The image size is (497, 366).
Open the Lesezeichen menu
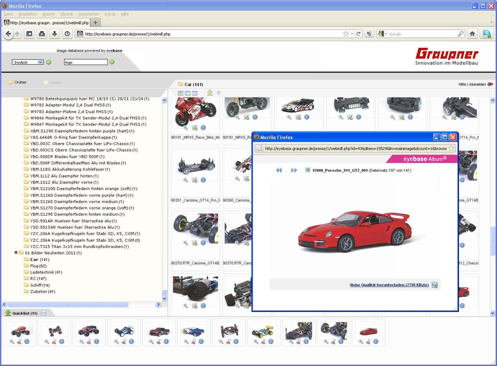[x=88, y=14]
